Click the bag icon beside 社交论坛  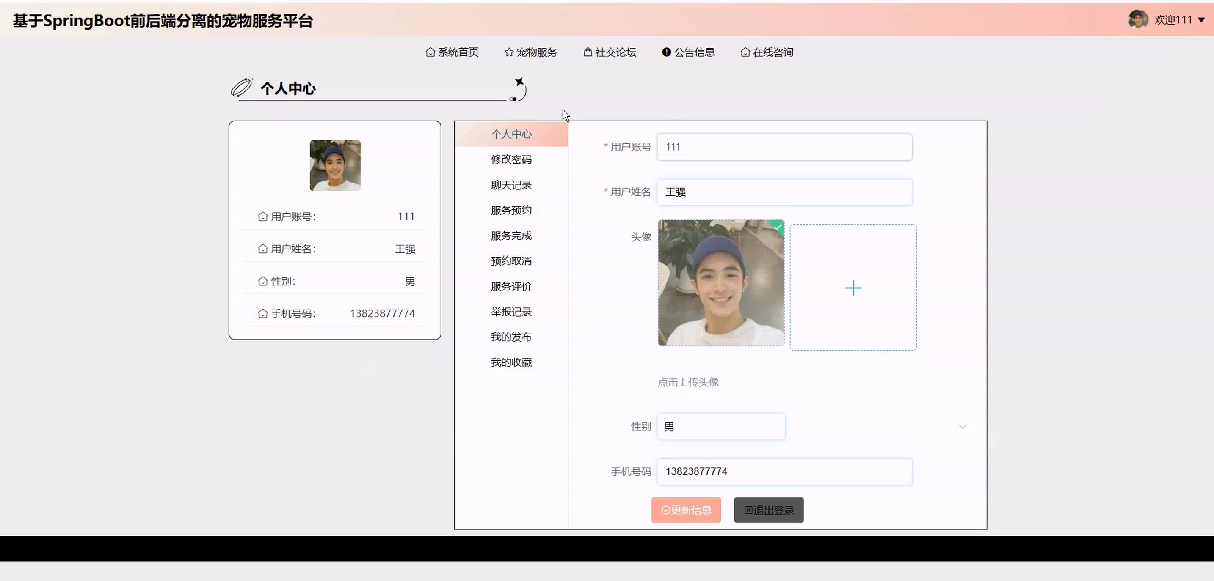[x=587, y=52]
